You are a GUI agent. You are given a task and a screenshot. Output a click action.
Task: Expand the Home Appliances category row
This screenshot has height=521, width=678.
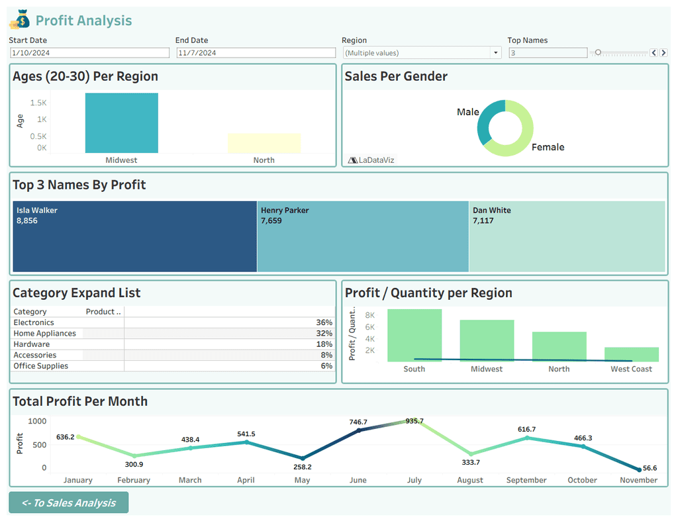(44, 334)
